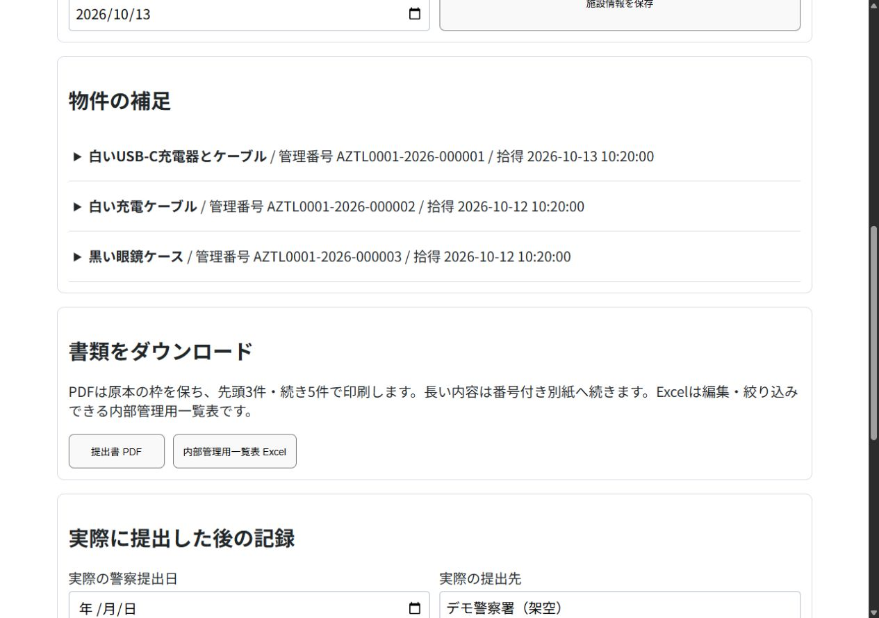Click the 実際に提出した後の記録 heading
This screenshot has height=618, width=879.
tap(182, 538)
